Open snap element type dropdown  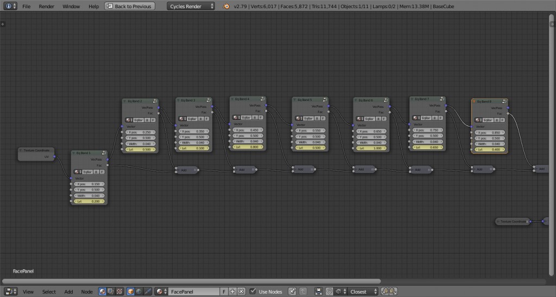click(341, 292)
